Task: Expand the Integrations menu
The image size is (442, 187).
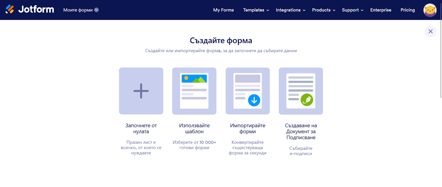Action: (x=290, y=10)
